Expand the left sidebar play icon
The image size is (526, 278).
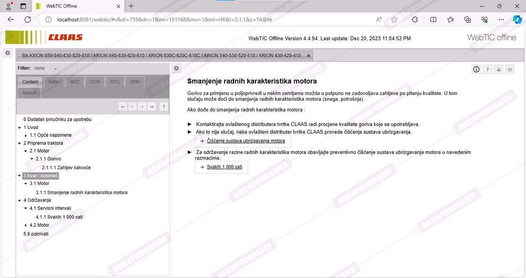(x=8, y=53)
